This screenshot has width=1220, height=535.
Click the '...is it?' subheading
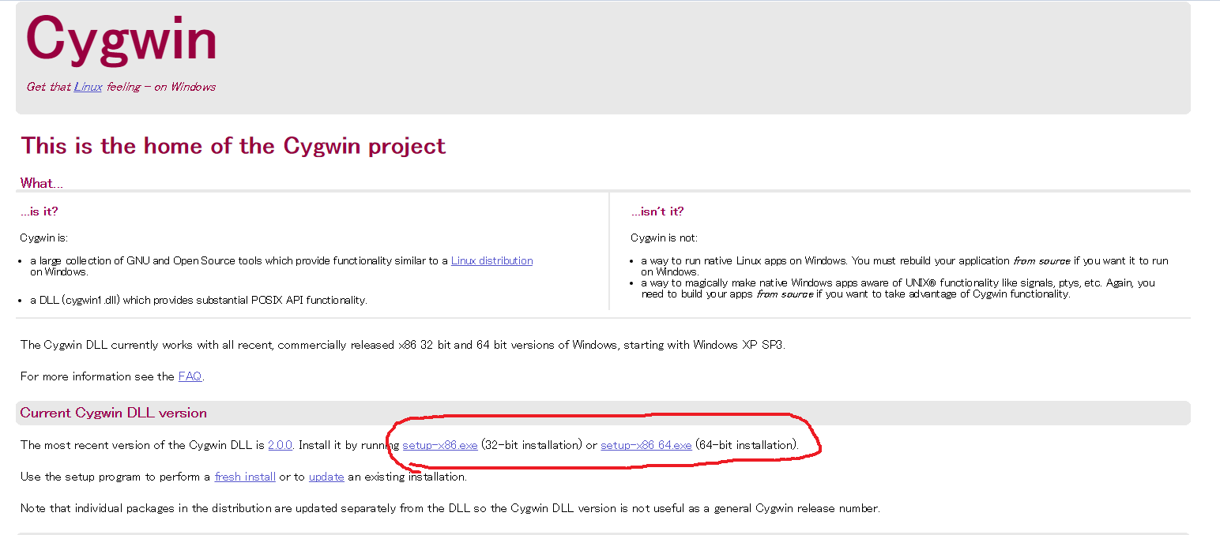click(40, 211)
